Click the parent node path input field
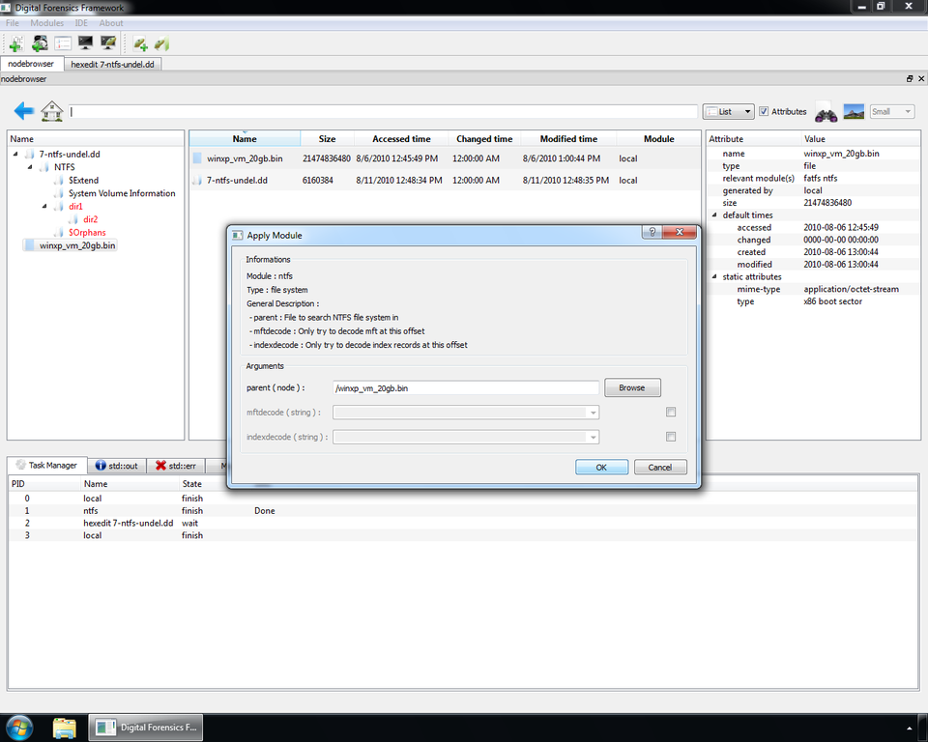Screen dimensions: 928x742 pos(465,387)
